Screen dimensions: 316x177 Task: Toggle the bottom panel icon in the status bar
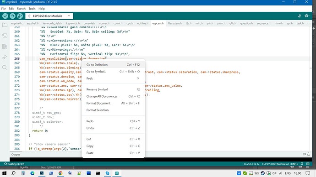click(308, 164)
